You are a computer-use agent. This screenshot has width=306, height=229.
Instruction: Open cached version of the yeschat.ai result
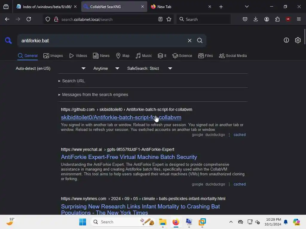point(239,184)
